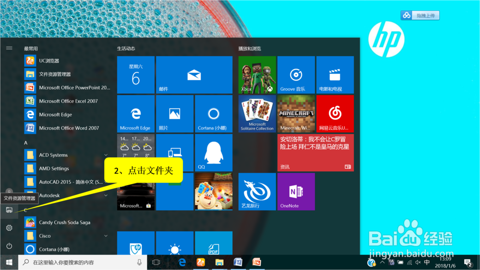Open the Candy Crush game tile
The height and width of the screenshot is (270, 480).
pyautogui.click(x=214, y=191)
